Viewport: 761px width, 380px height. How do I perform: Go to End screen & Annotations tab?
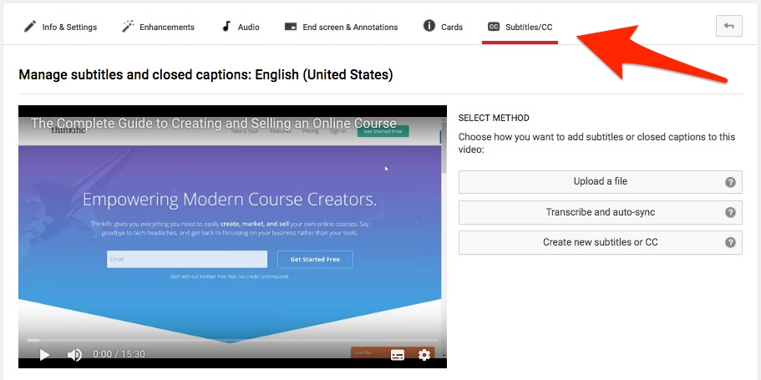341,28
